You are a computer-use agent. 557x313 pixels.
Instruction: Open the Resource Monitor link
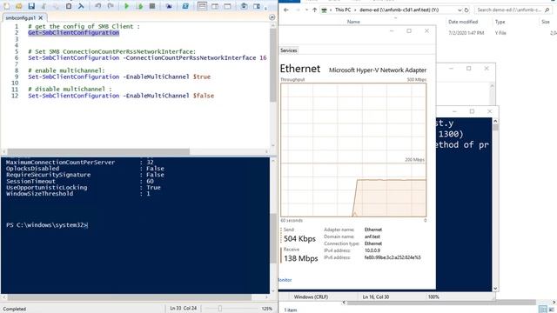pos(285,280)
